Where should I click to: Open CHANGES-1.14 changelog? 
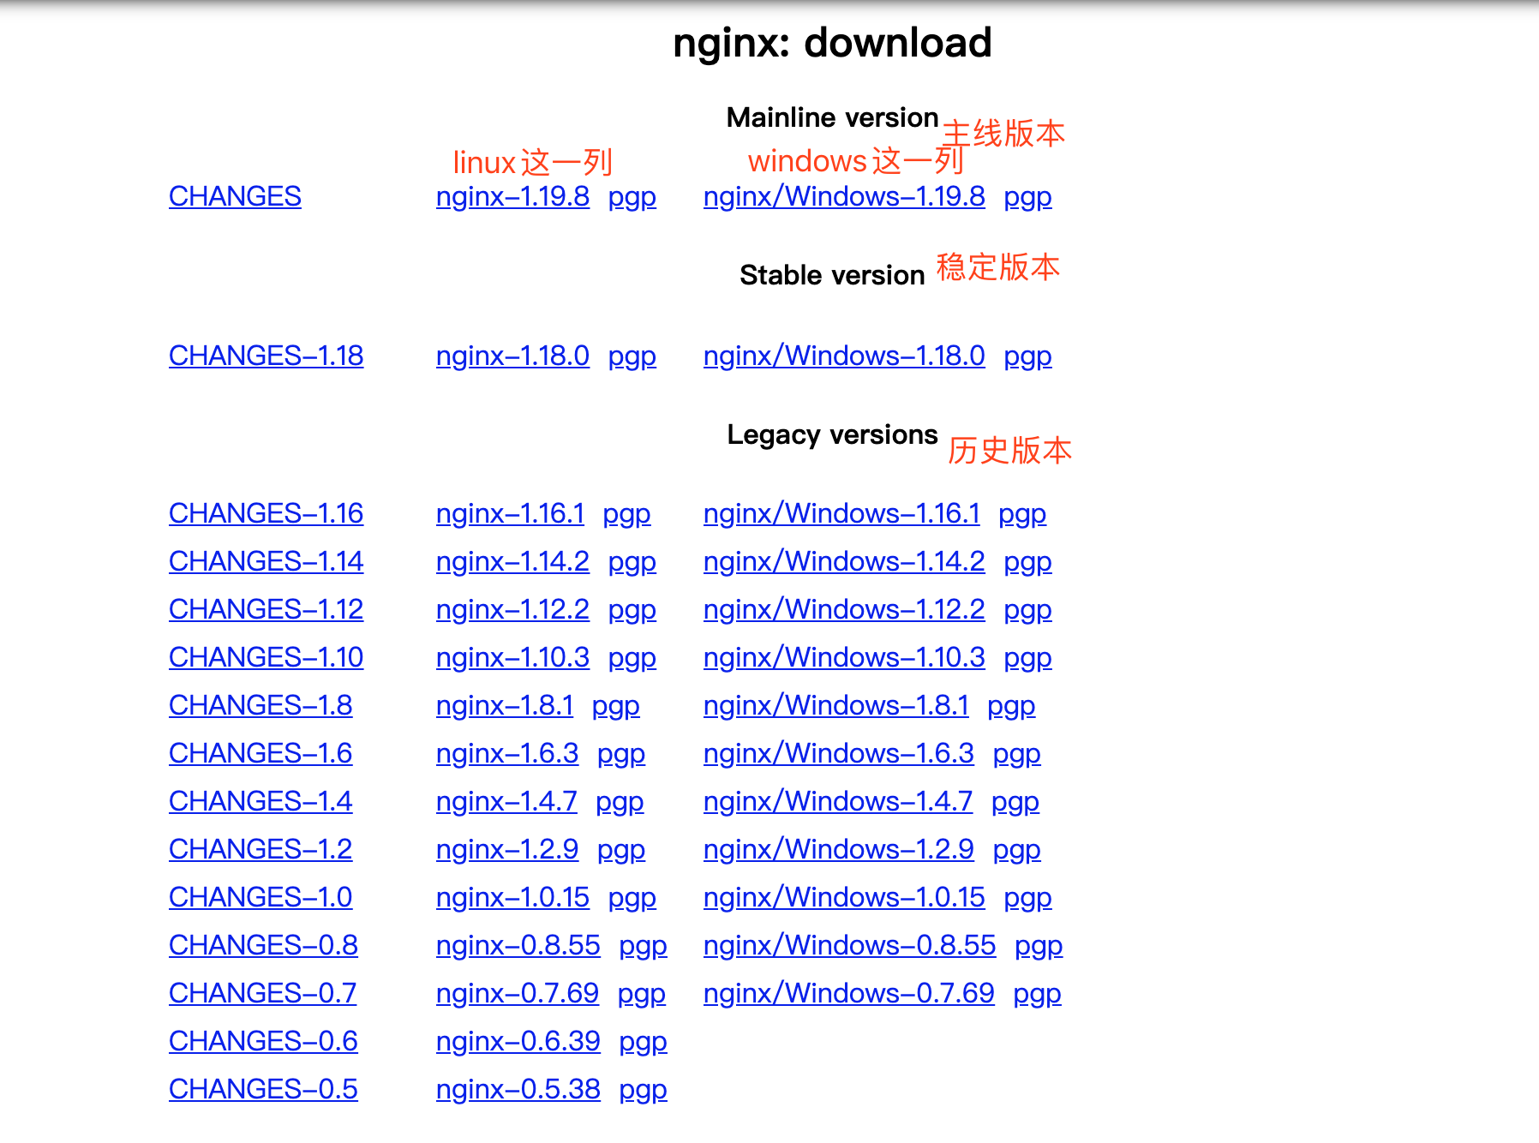coord(266,561)
